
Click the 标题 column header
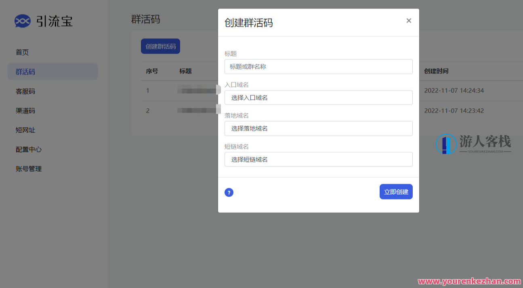[x=185, y=71]
